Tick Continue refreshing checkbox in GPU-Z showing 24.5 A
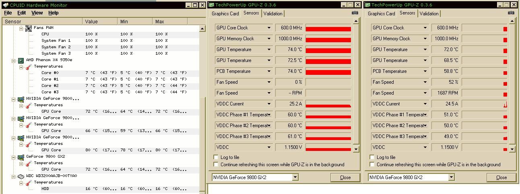Image resolution: width=520 pixels, height=194 pixels. pos(372,165)
